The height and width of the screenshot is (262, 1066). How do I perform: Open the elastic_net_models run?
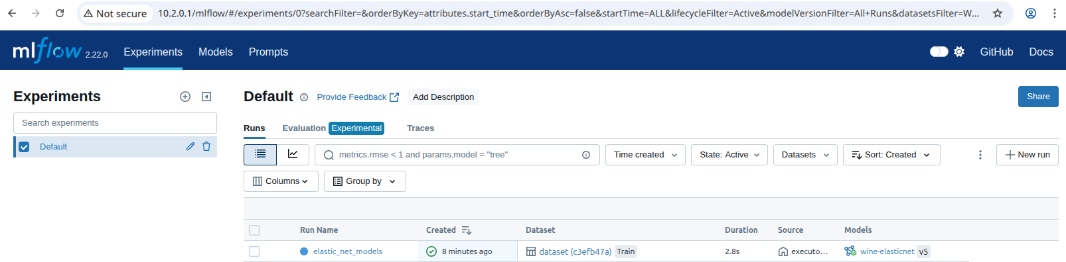coord(348,251)
